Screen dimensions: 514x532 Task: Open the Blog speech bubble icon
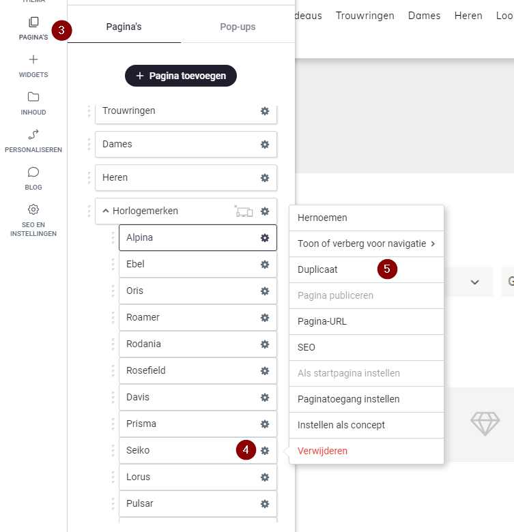click(x=33, y=172)
